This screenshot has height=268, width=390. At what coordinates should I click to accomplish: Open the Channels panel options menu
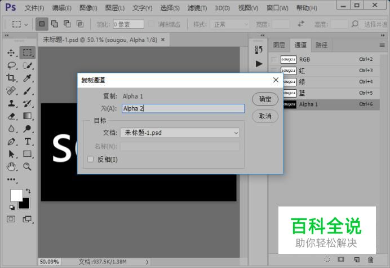(x=382, y=45)
